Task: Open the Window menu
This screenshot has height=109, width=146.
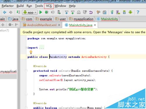Action: (60, 6)
